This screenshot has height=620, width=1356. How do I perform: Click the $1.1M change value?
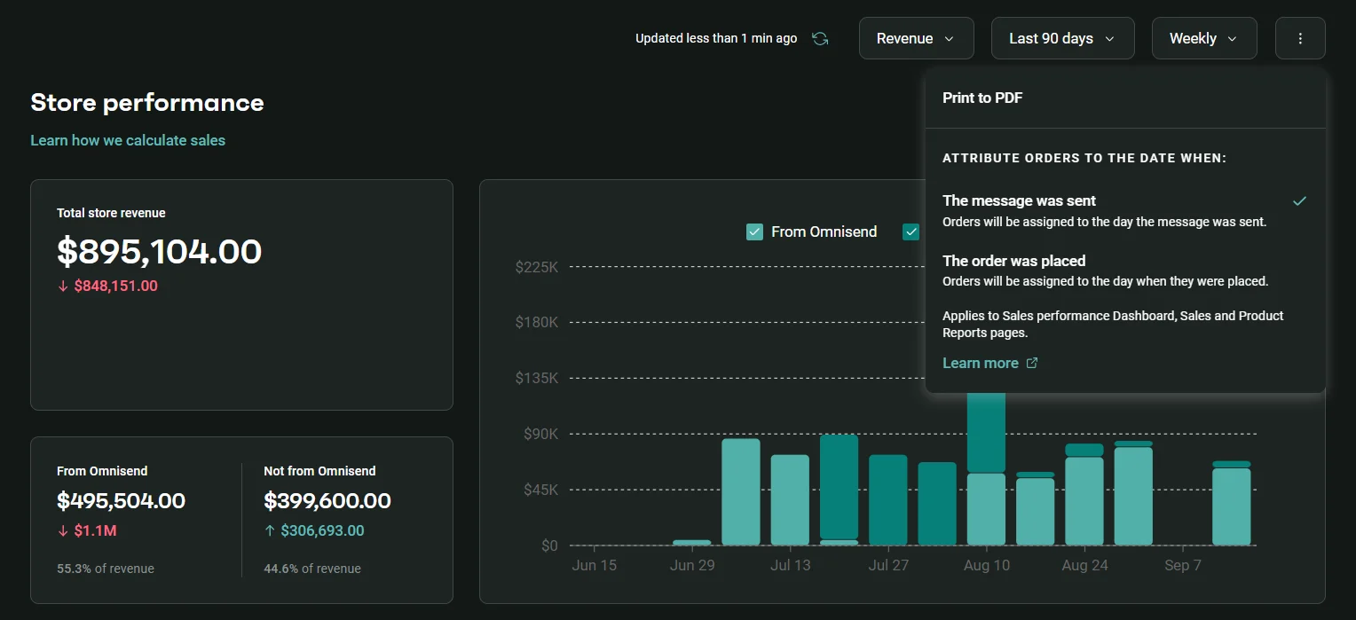point(95,531)
